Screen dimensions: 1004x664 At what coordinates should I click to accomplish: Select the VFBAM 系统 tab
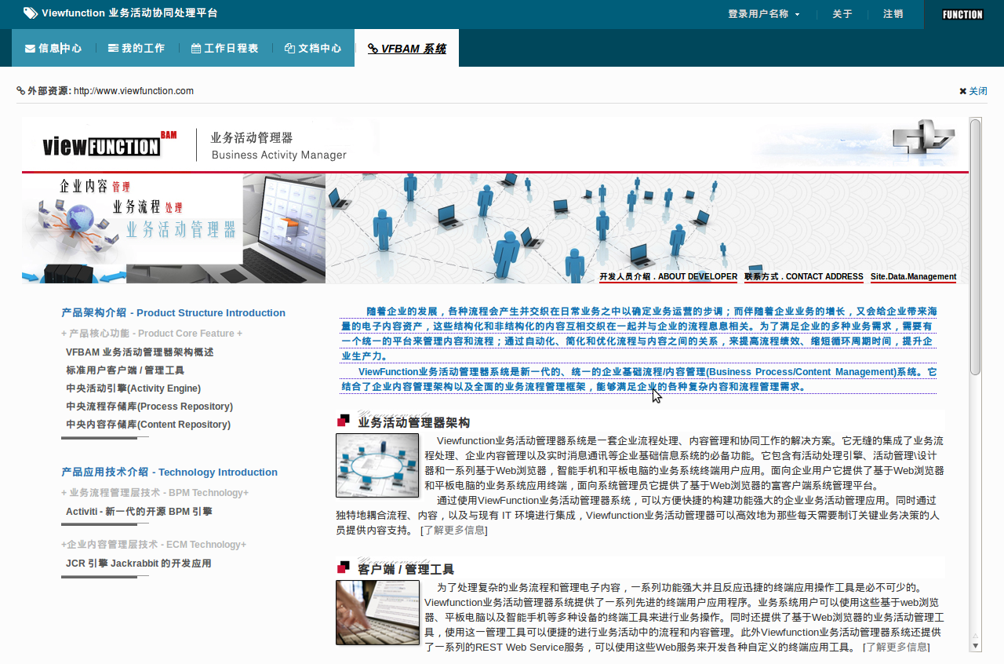[x=406, y=48]
